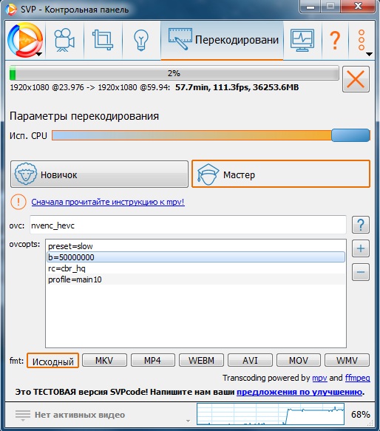
Task: Select MP4 output format
Action: click(x=152, y=360)
